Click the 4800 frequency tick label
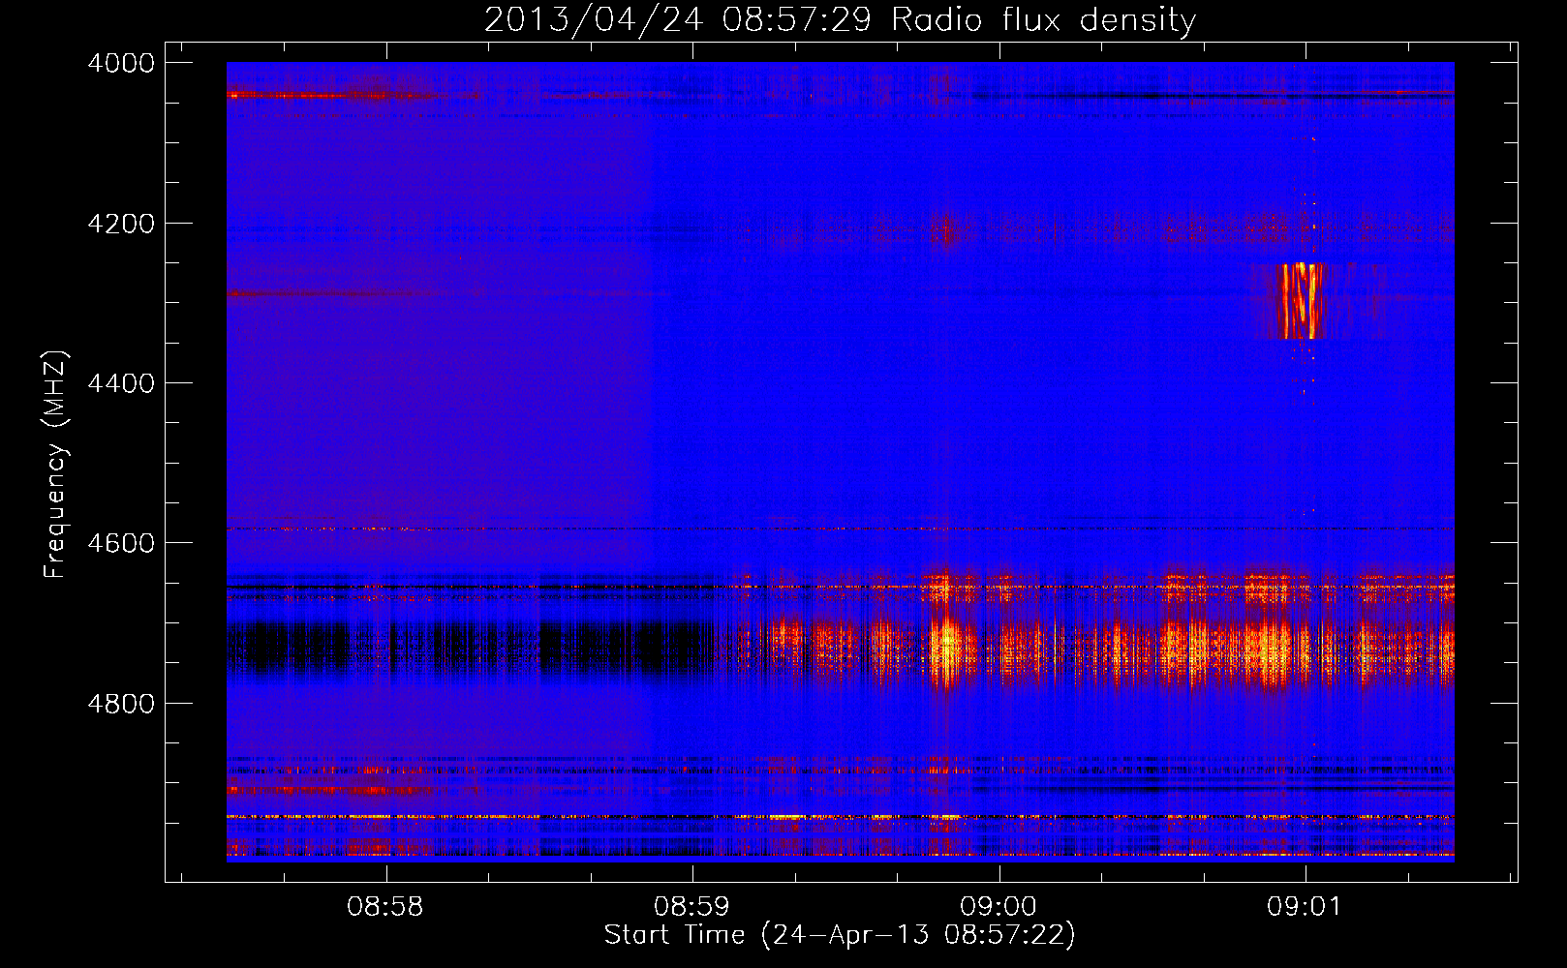1567x968 pixels. pos(121,704)
